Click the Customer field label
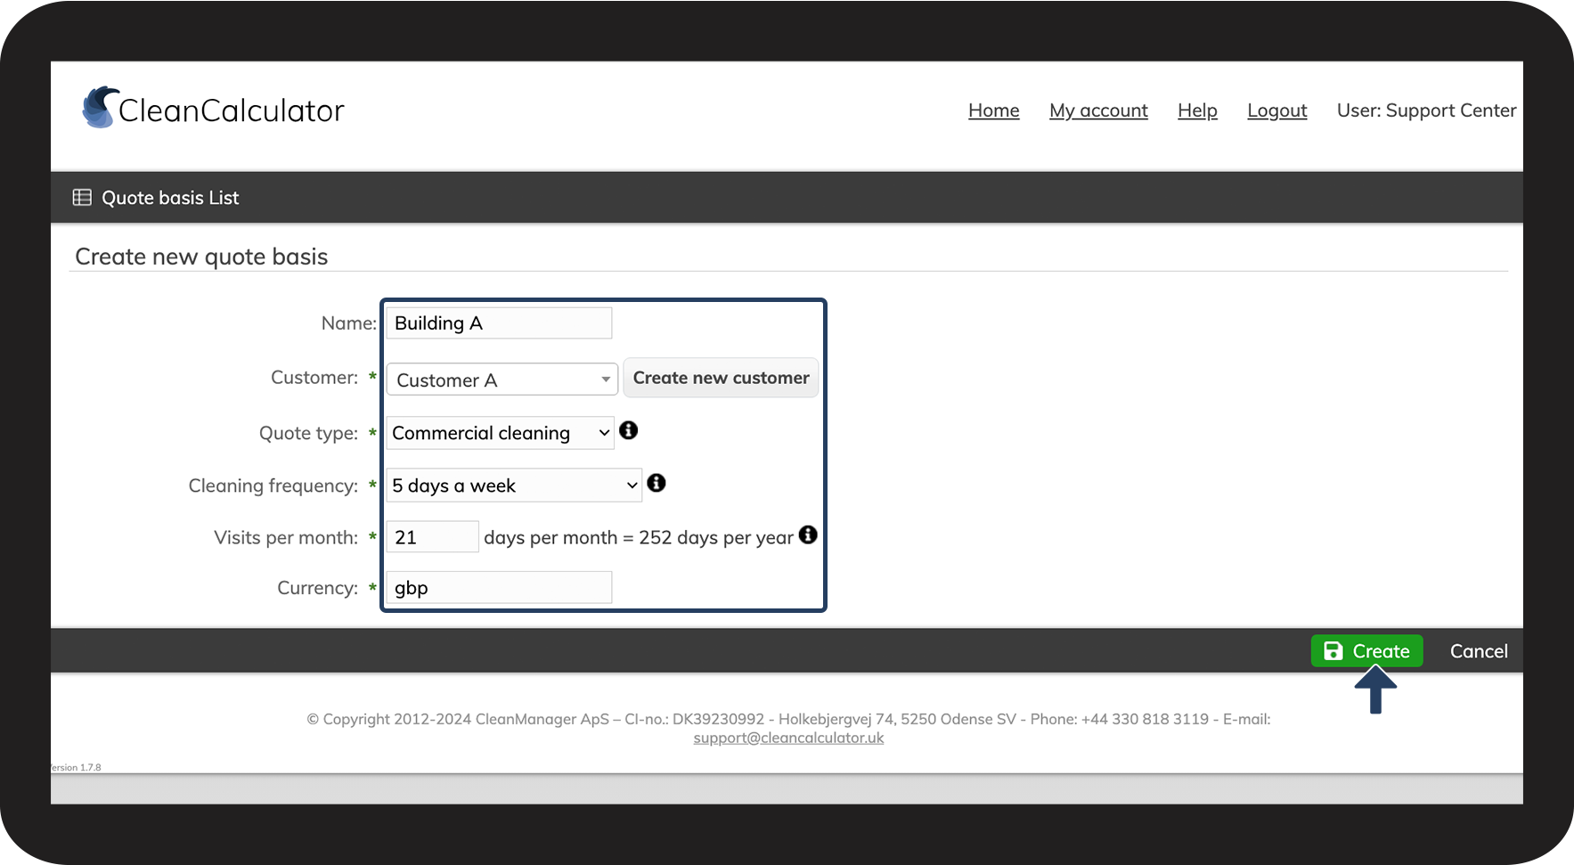 [x=314, y=378]
